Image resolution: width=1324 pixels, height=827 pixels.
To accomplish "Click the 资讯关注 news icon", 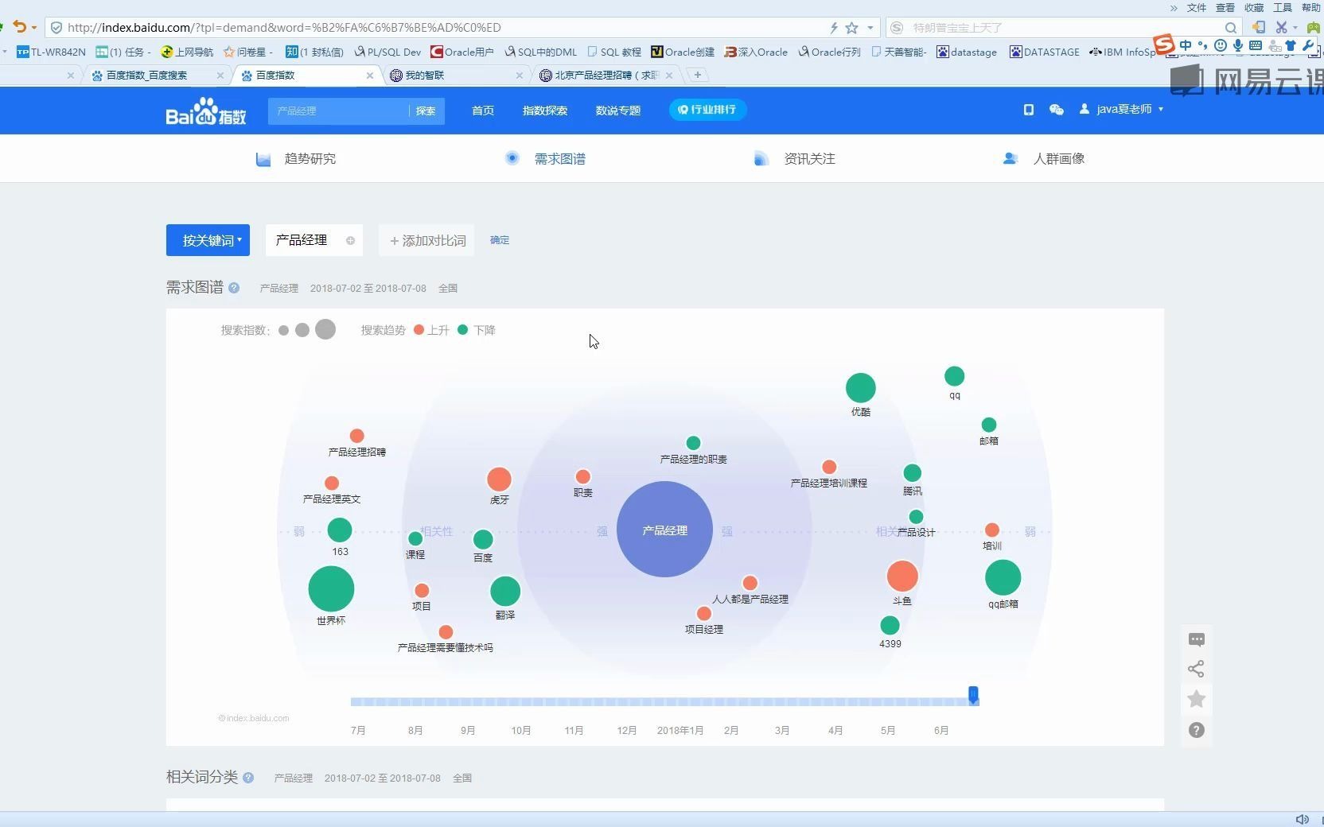I will point(761,158).
